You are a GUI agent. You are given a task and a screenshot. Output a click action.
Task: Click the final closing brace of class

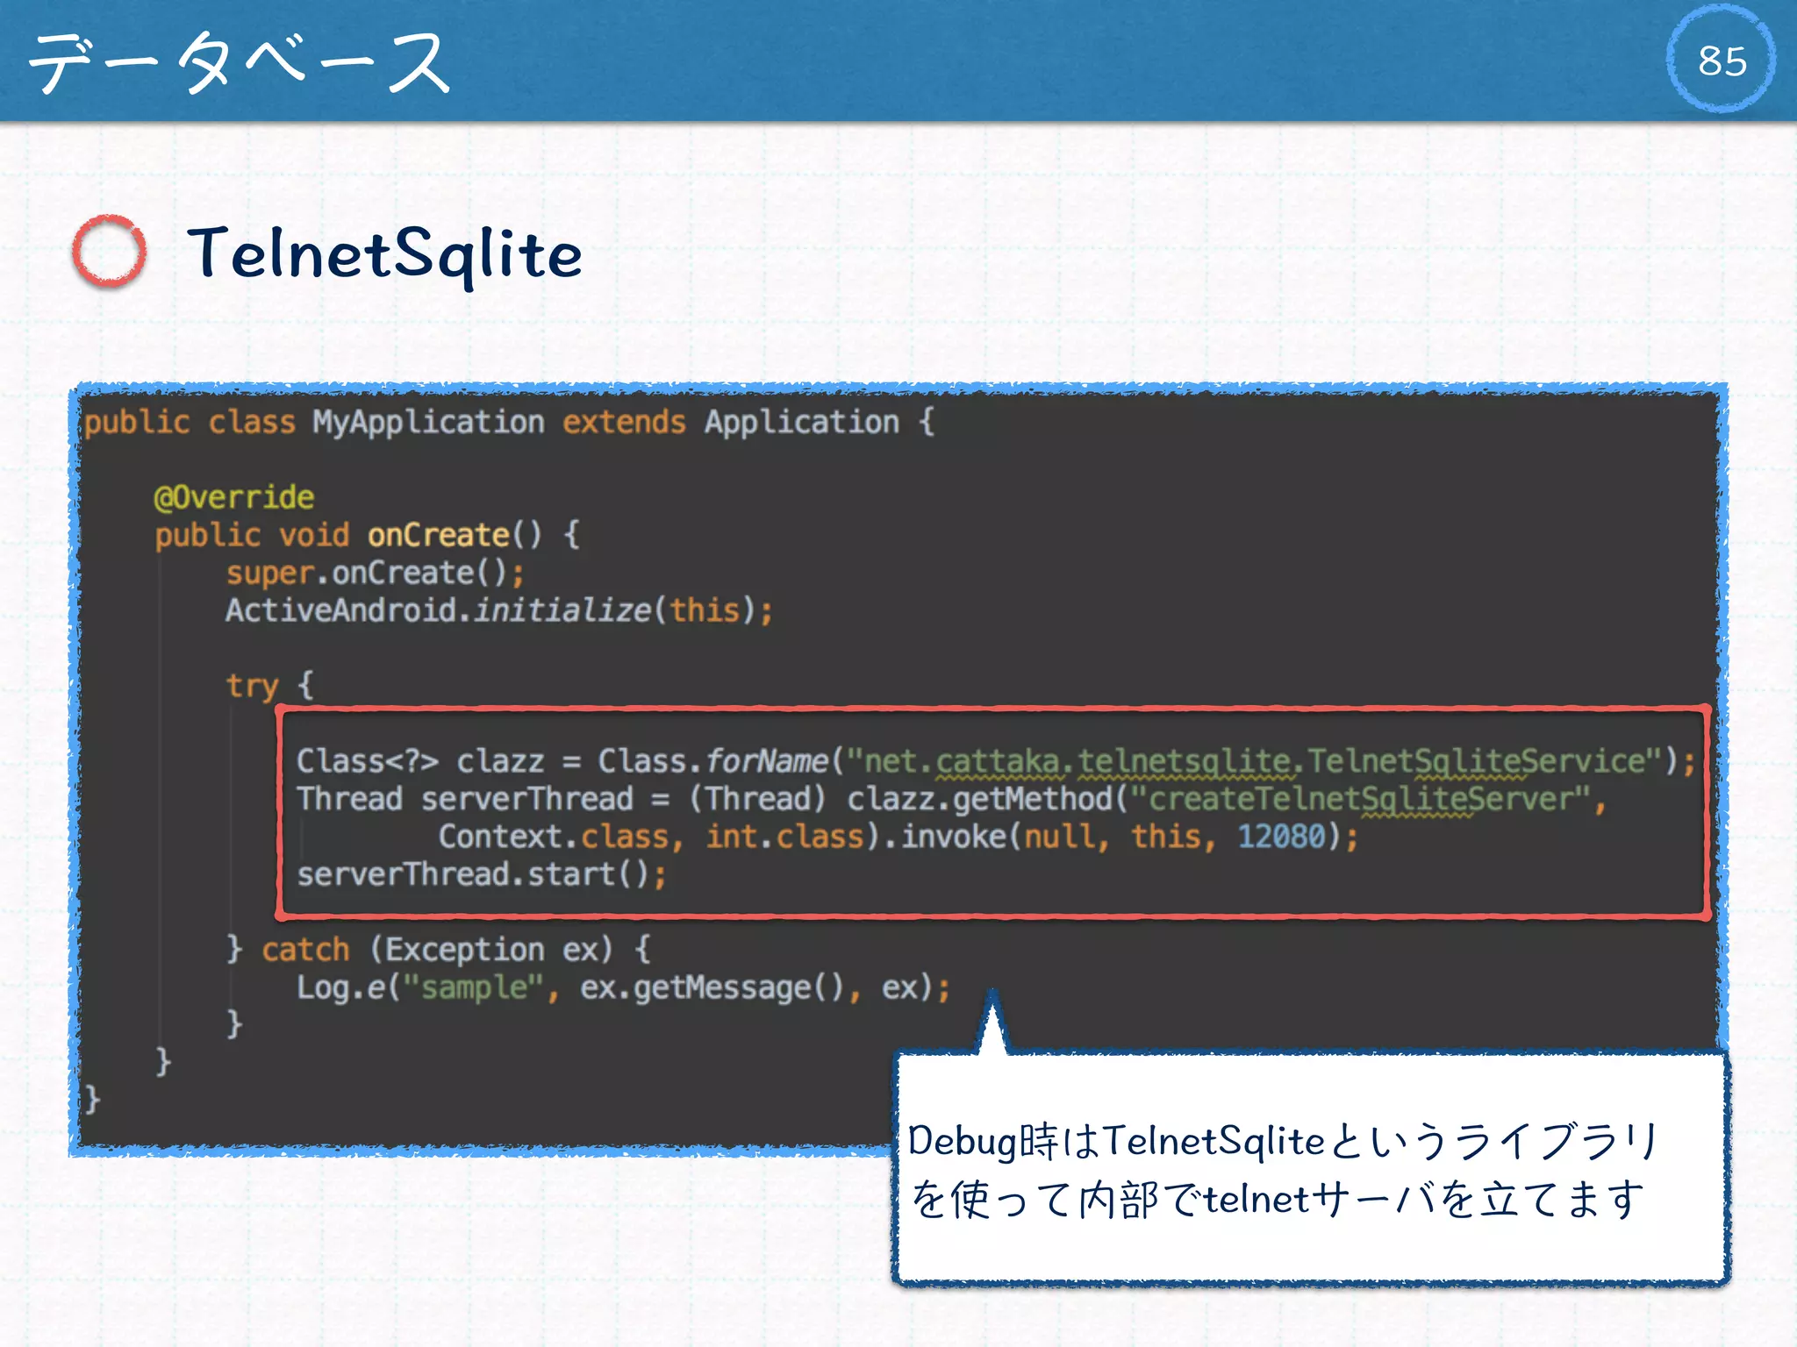tap(92, 1099)
